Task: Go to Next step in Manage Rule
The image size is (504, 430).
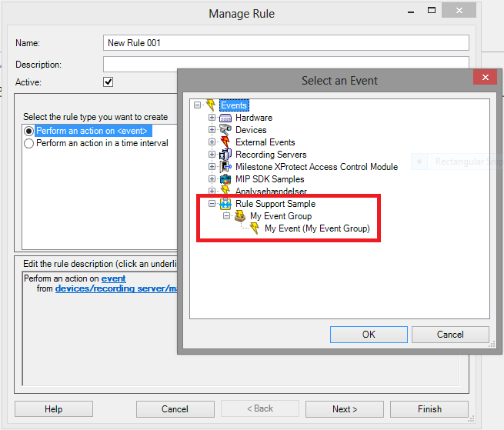Action: click(345, 409)
